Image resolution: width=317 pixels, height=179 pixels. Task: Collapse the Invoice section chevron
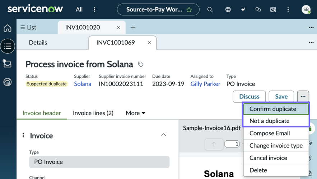point(163,135)
